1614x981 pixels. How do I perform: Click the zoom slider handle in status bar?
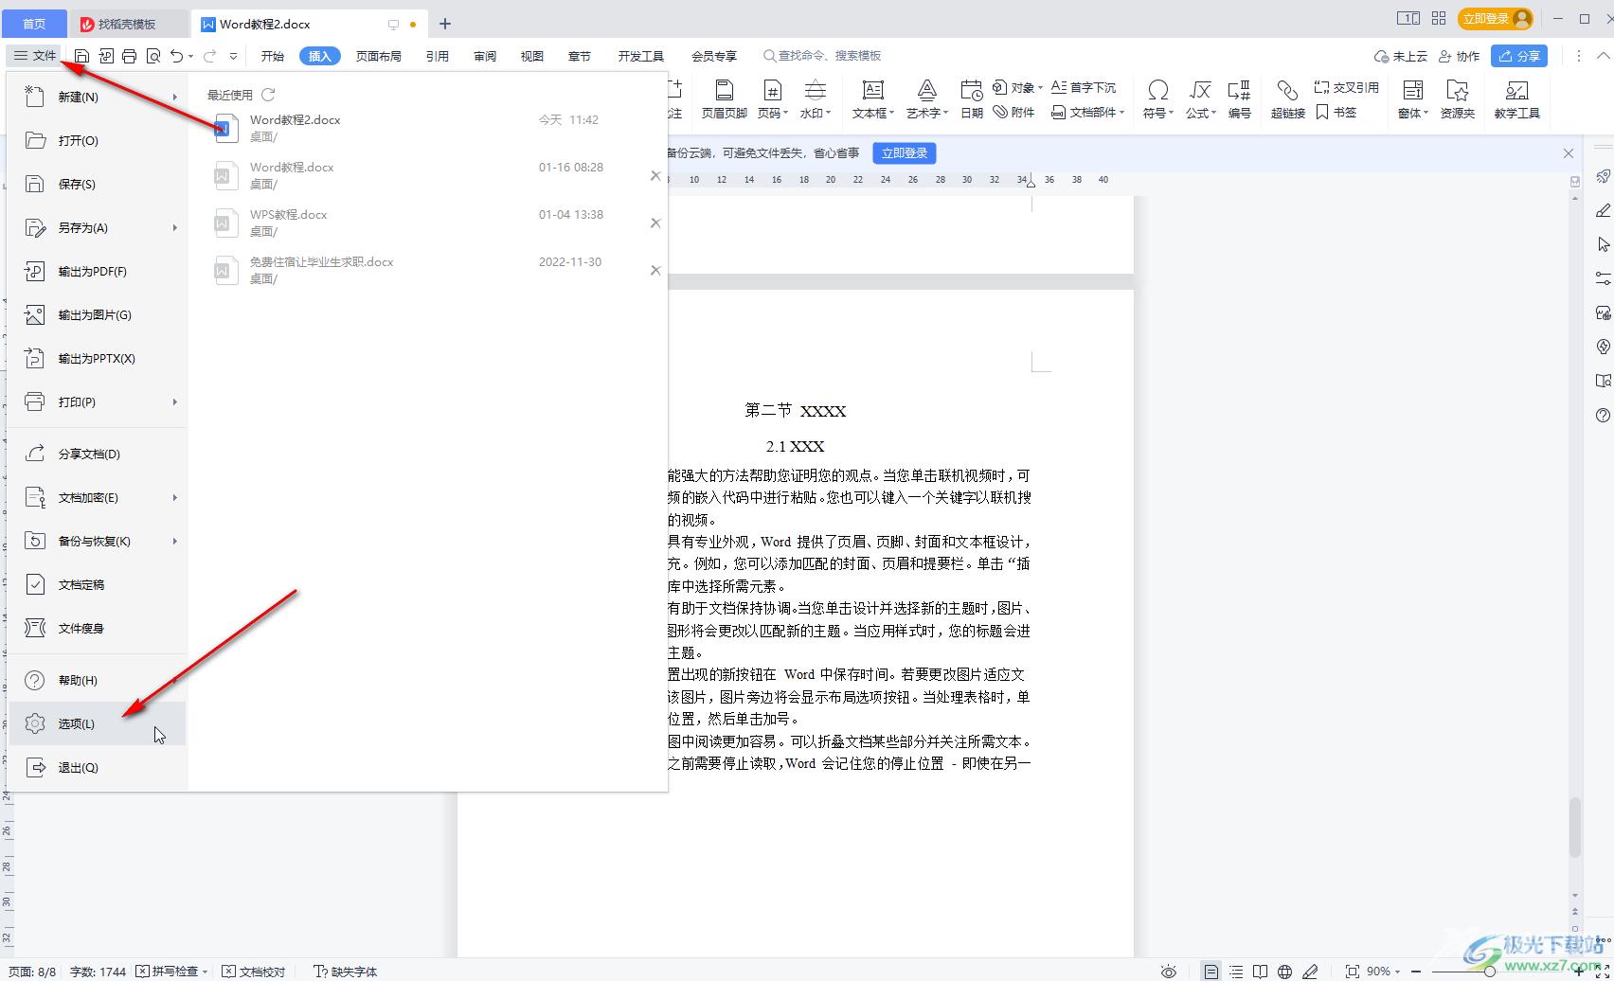1490,972
